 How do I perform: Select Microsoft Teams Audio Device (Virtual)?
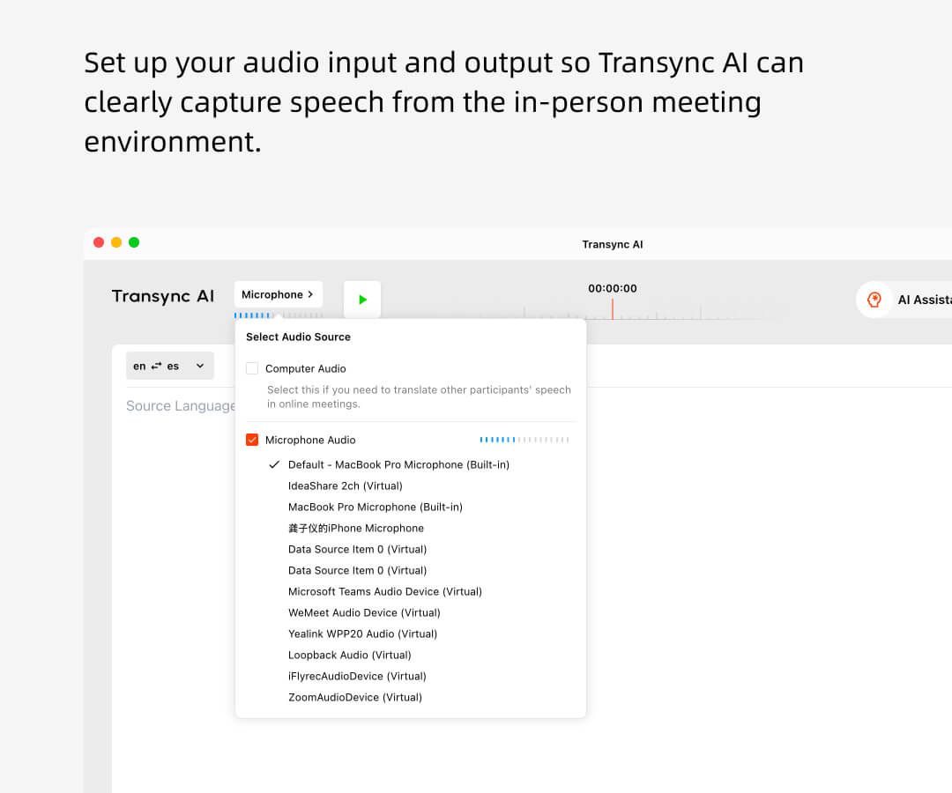[x=385, y=591]
